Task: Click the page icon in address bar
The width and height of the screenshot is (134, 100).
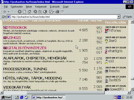Action: click(9, 17)
